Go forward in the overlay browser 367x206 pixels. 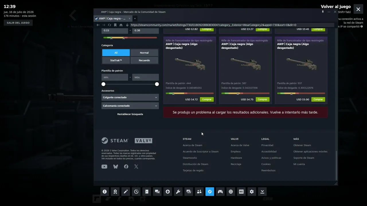point(104,25)
